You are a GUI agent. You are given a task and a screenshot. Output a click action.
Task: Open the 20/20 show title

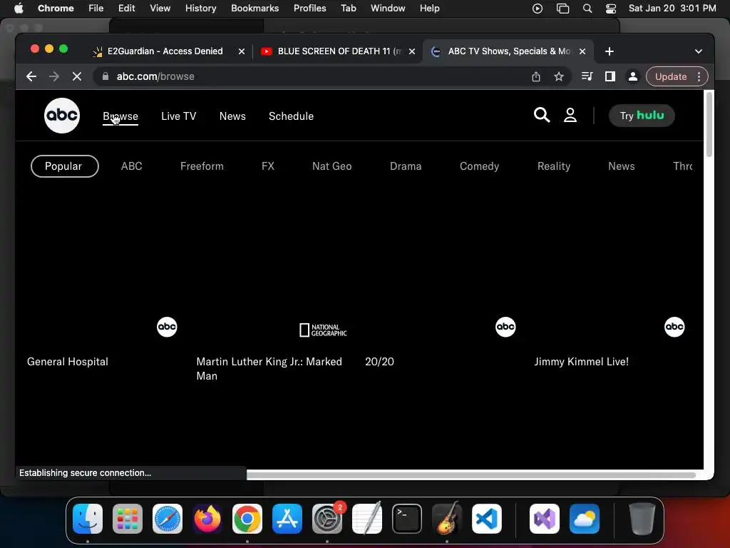click(x=379, y=362)
